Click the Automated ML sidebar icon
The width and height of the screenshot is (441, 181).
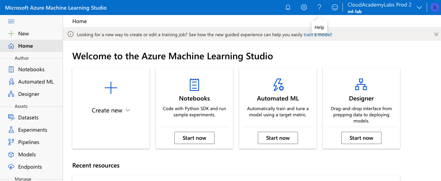point(11,82)
